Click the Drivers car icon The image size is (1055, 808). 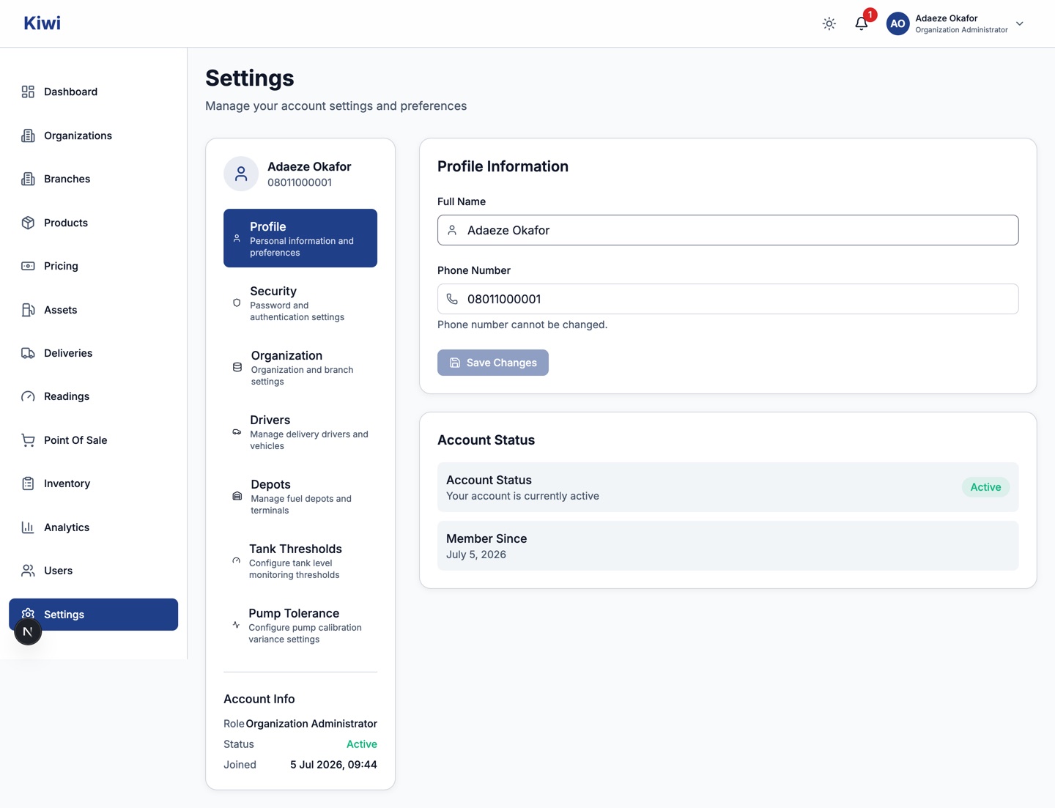pos(237,431)
